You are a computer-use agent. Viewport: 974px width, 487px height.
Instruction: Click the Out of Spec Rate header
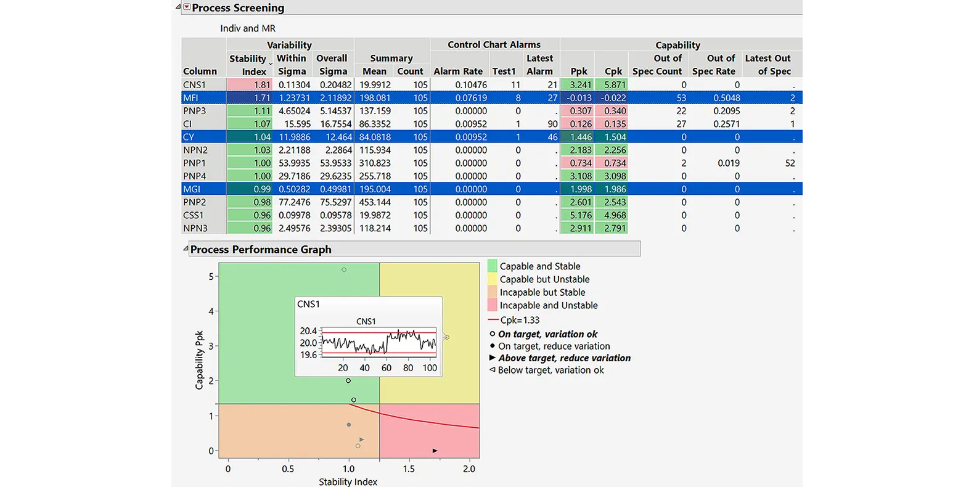click(x=713, y=65)
